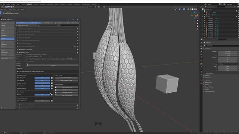The height and width of the screenshot is (134, 239).
Task: Switch to the Sculpting workspace tab
Action: pyautogui.click(x=35, y=4)
